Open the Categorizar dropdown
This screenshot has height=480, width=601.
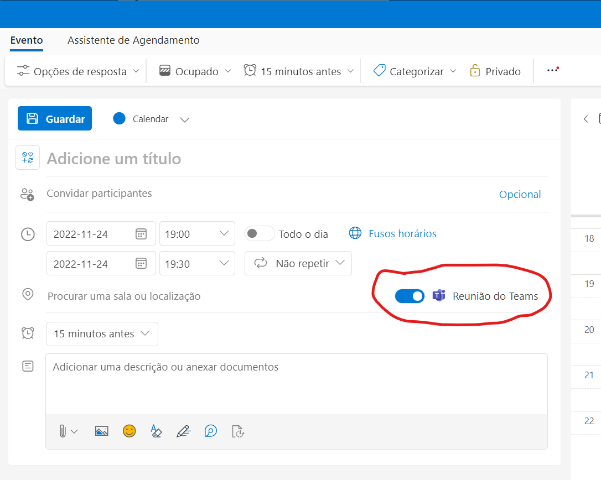click(415, 71)
